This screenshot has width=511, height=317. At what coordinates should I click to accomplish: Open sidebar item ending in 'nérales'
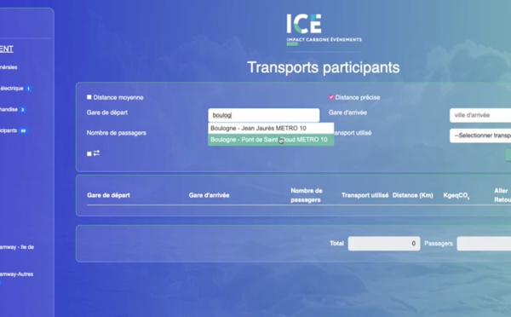click(9, 67)
